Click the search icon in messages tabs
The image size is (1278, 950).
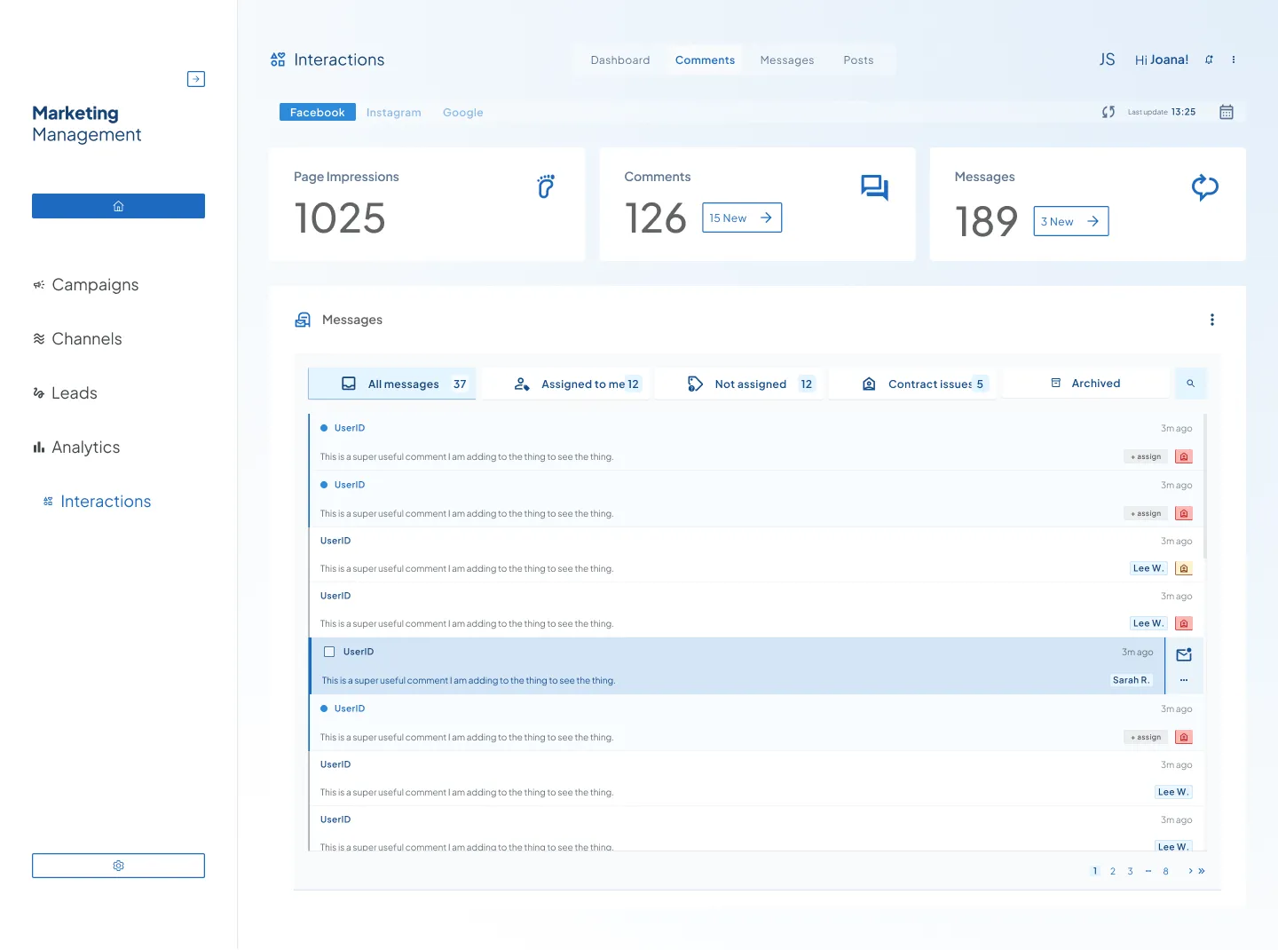click(1190, 384)
